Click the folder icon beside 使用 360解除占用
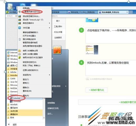This screenshot has height=126, width=136. click(x=20, y=51)
